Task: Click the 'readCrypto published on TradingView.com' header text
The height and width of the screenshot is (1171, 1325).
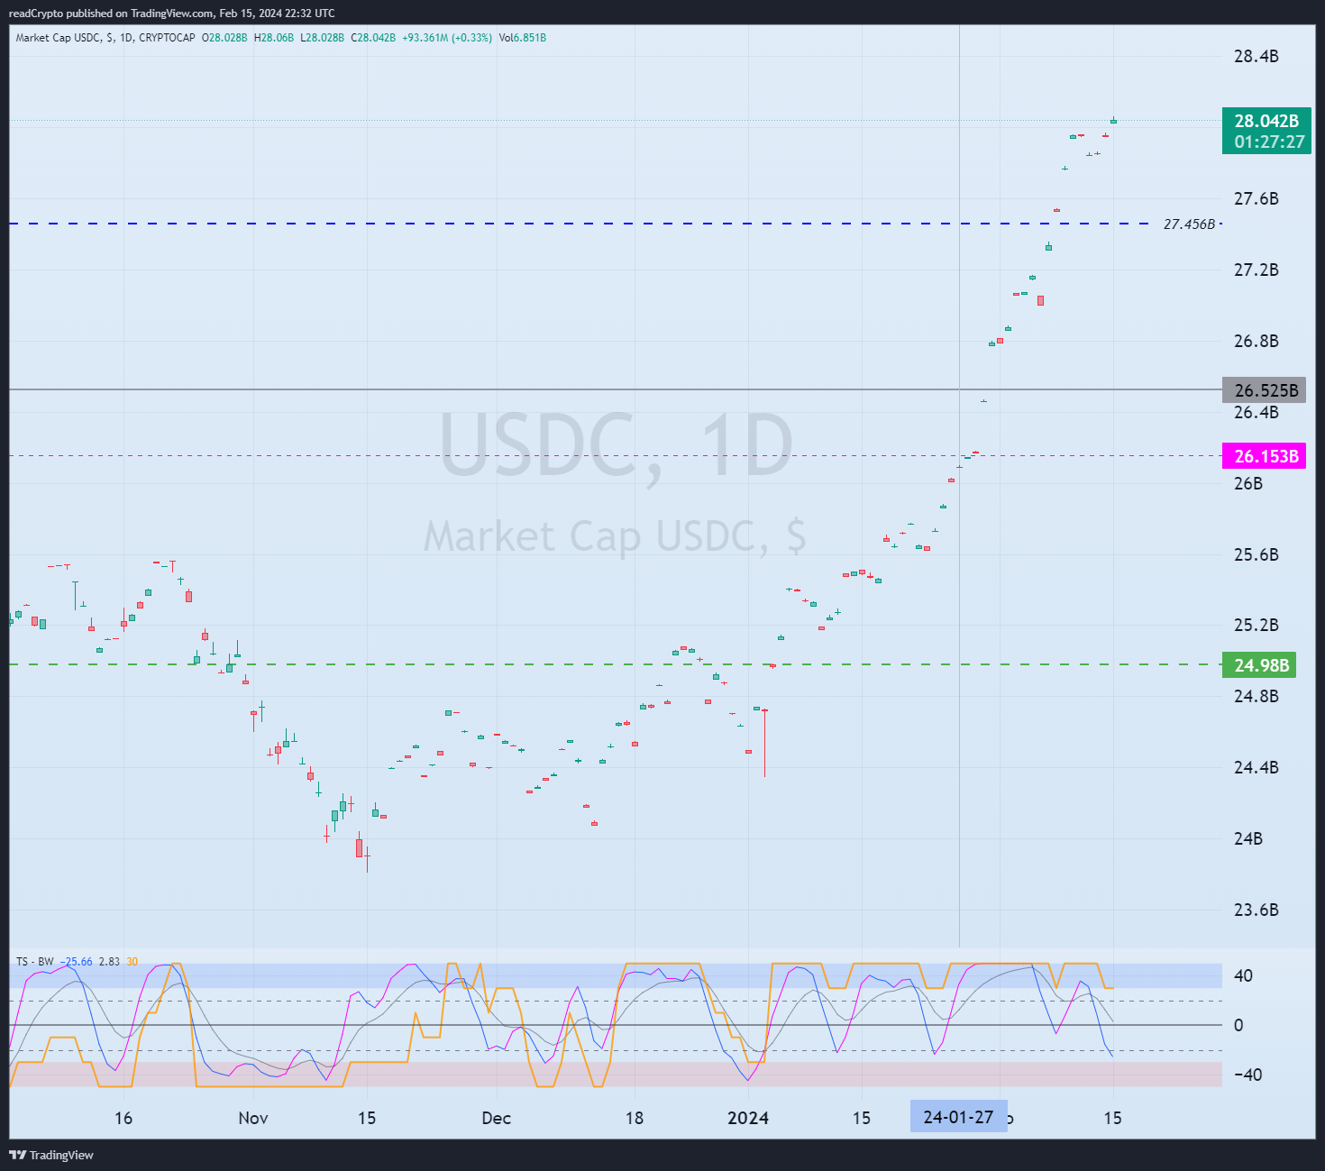Action: click(111, 13)
